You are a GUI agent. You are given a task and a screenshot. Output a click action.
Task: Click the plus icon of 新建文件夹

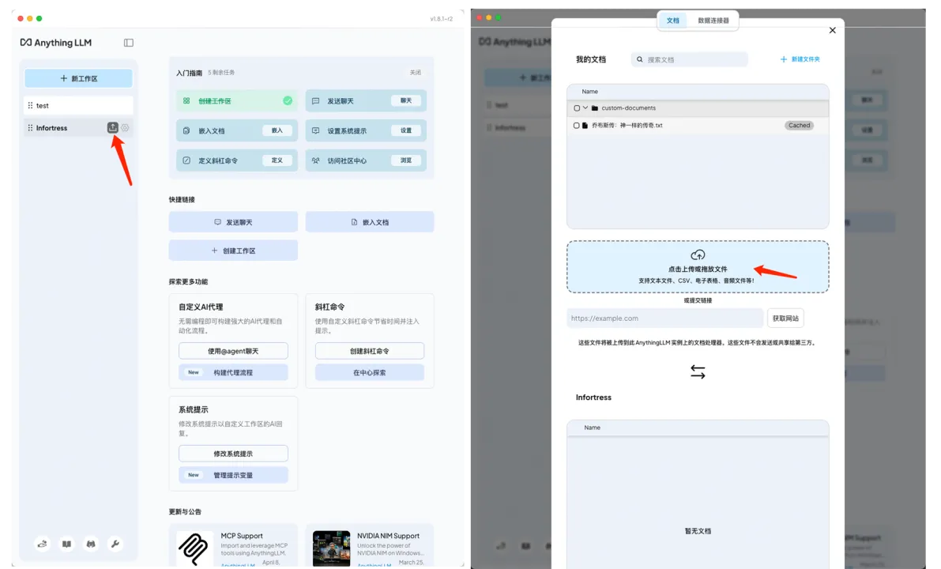click(784, 59)
